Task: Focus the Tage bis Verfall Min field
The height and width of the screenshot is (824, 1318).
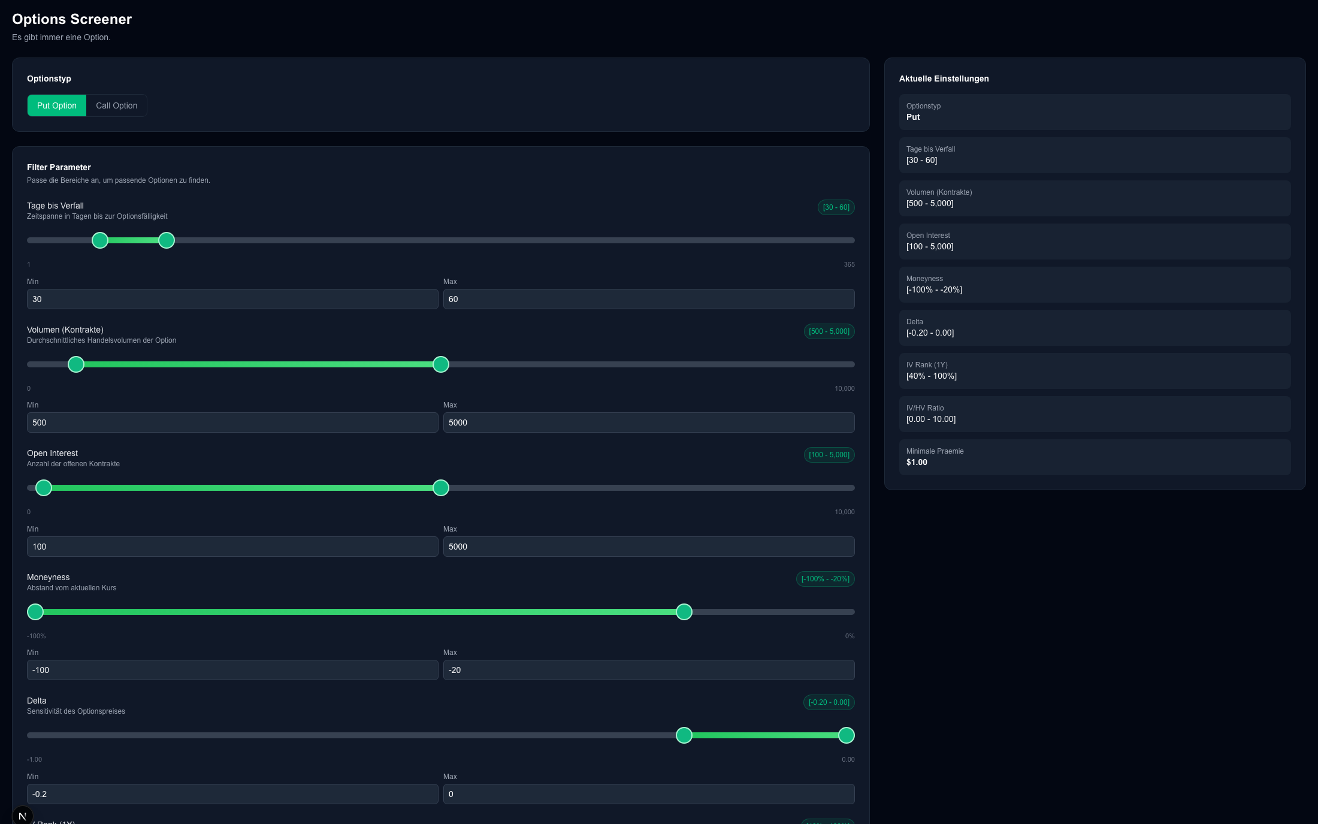Action: pos(232,299)
